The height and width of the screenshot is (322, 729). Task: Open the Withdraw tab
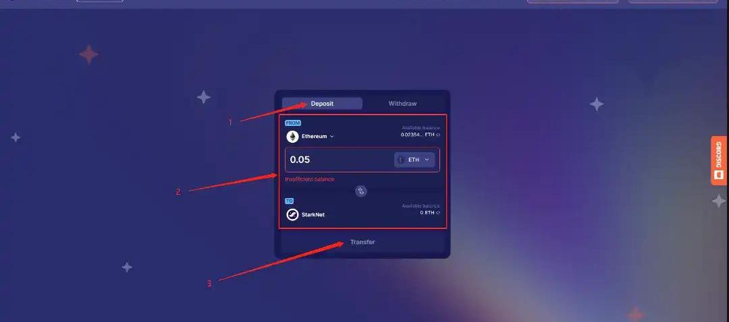[402, 104]
